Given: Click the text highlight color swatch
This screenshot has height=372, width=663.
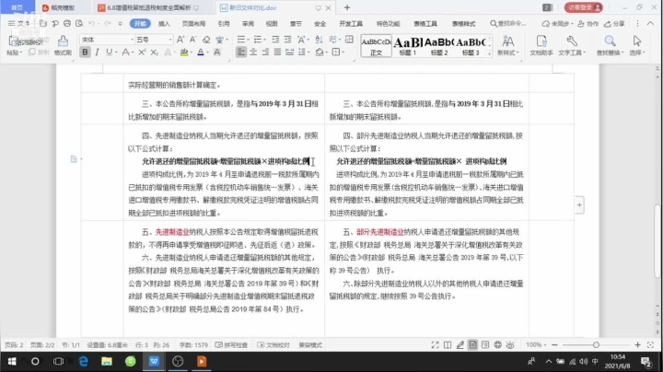Looking at the screenshot, I should click(184, 52).
